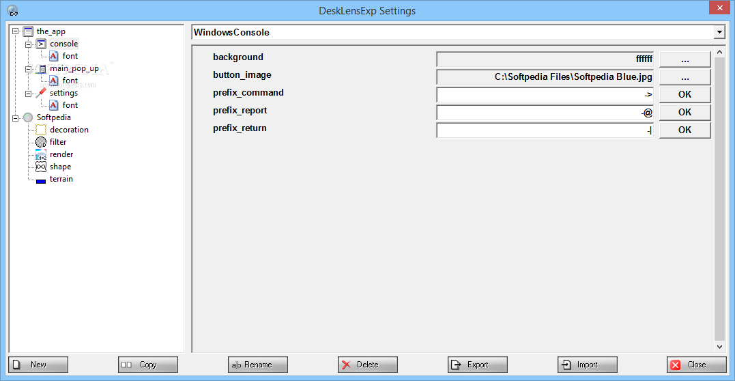Viewport: 735px width, 381px height.
Task: Open the WindowsConsole dropdown arrow
Action: tap(719, 32)
